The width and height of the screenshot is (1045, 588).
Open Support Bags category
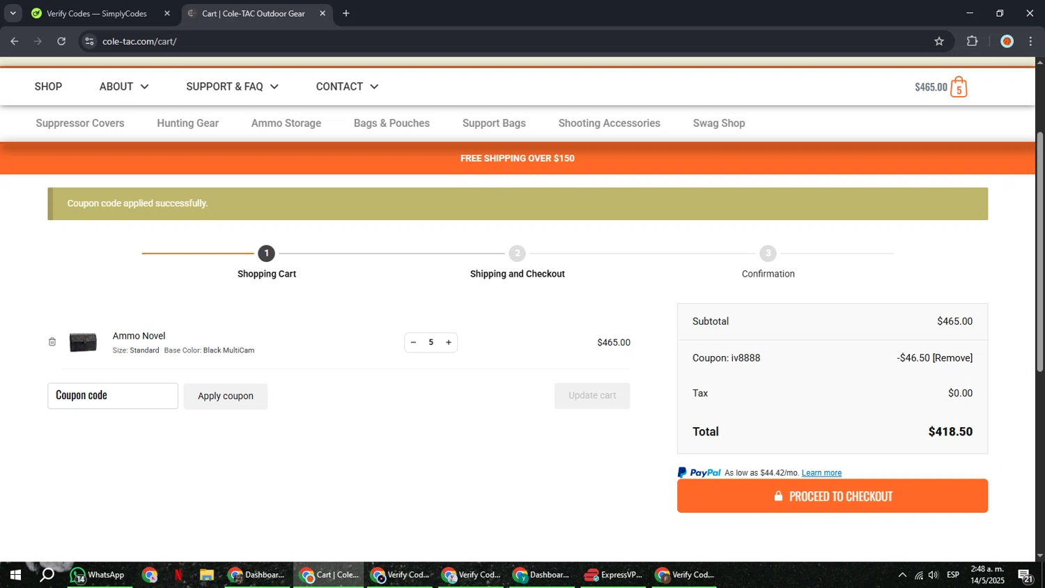click(x=494, y=123)
